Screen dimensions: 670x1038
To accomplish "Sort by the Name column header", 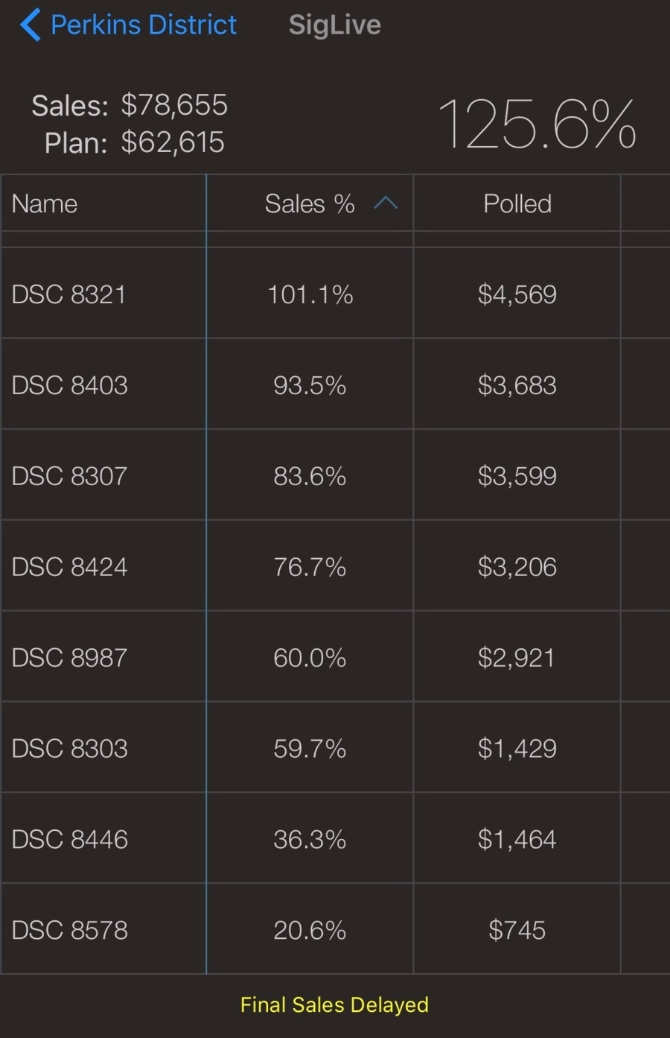I will (x=45, y=203).
